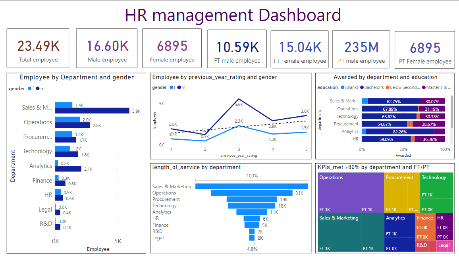This screenshot has height=258, width=459.
Task: Select the PT male employee 235M card
Action: point(362,49)
